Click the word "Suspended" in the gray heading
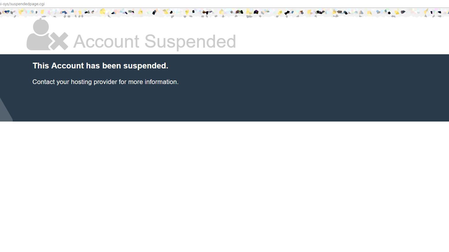 [190, 42]
